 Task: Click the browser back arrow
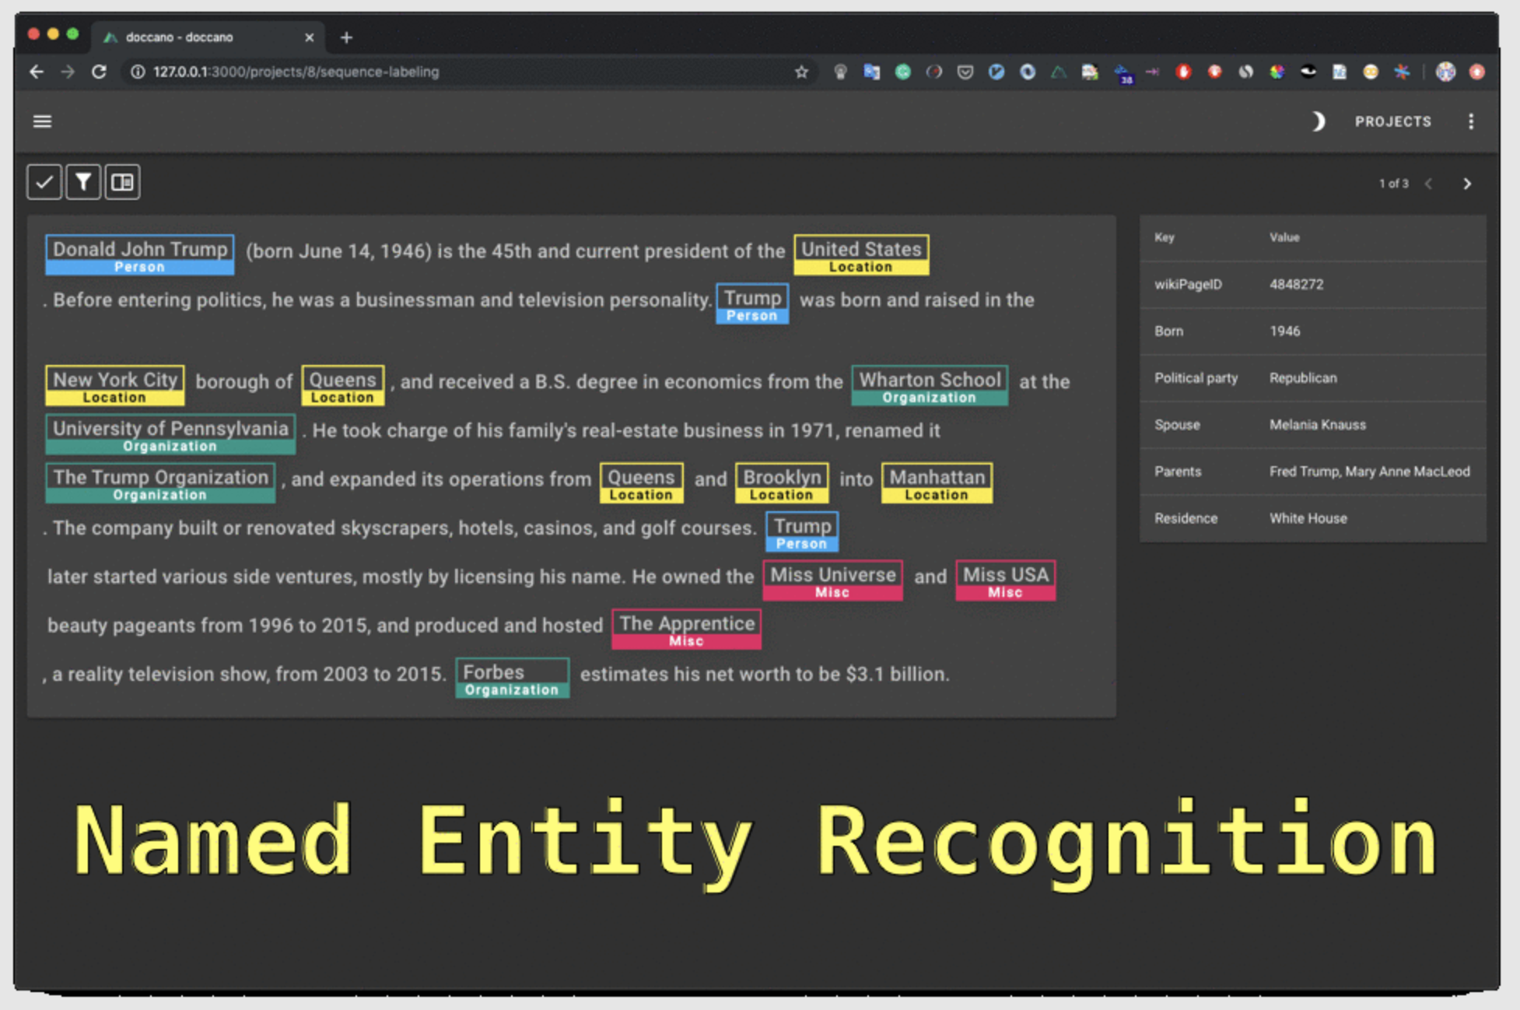tap(37, 72)
